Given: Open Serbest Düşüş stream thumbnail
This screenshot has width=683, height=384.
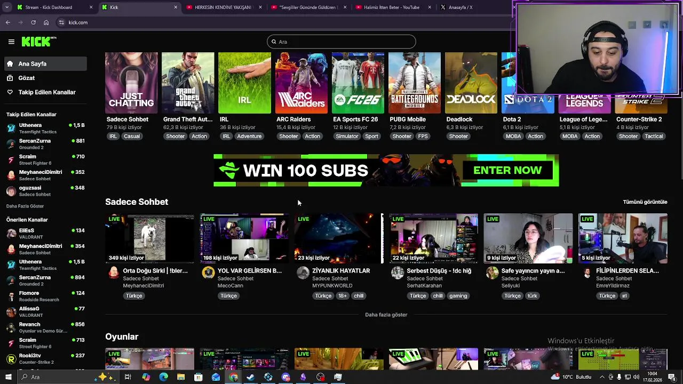Looking at the screenshot, I should pos(433,238).
